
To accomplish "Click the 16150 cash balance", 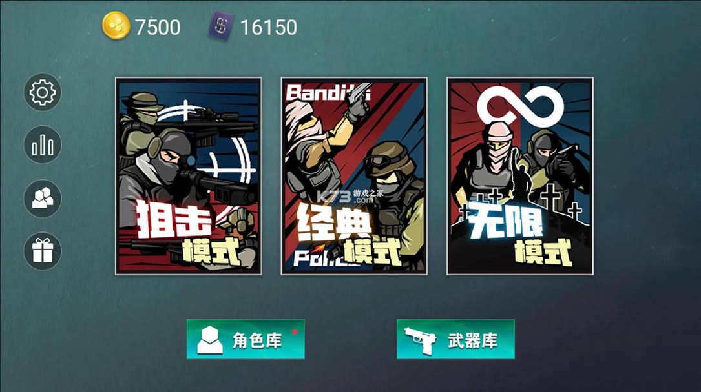I will (x=269, y=28).
